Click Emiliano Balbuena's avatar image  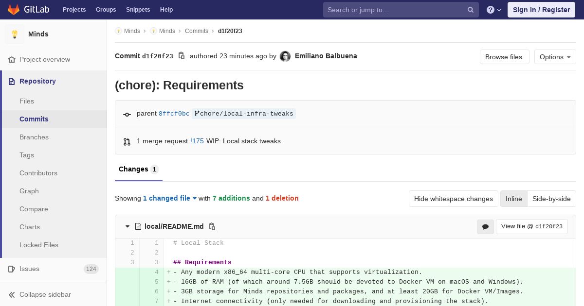285,56
